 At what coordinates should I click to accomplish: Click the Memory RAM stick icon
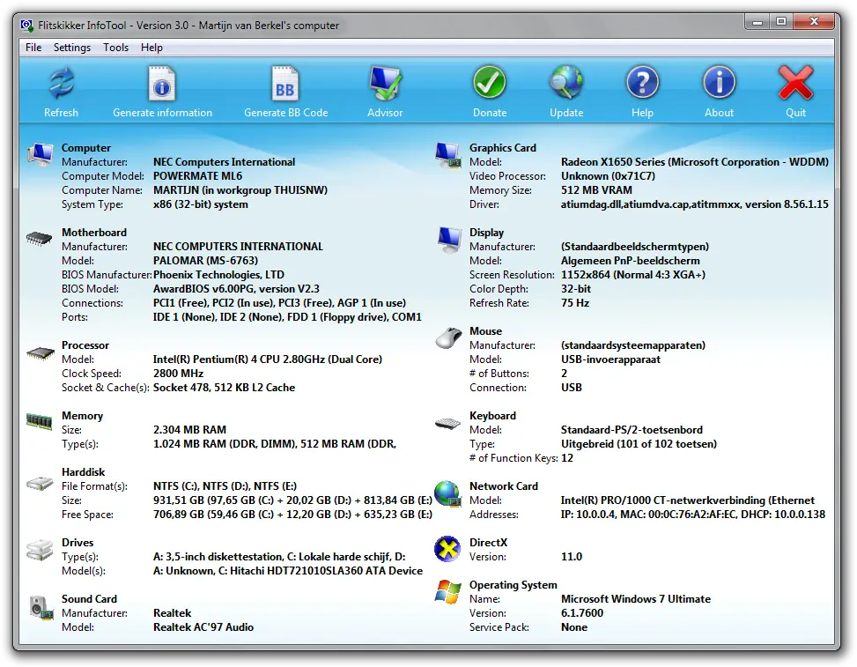40,421
